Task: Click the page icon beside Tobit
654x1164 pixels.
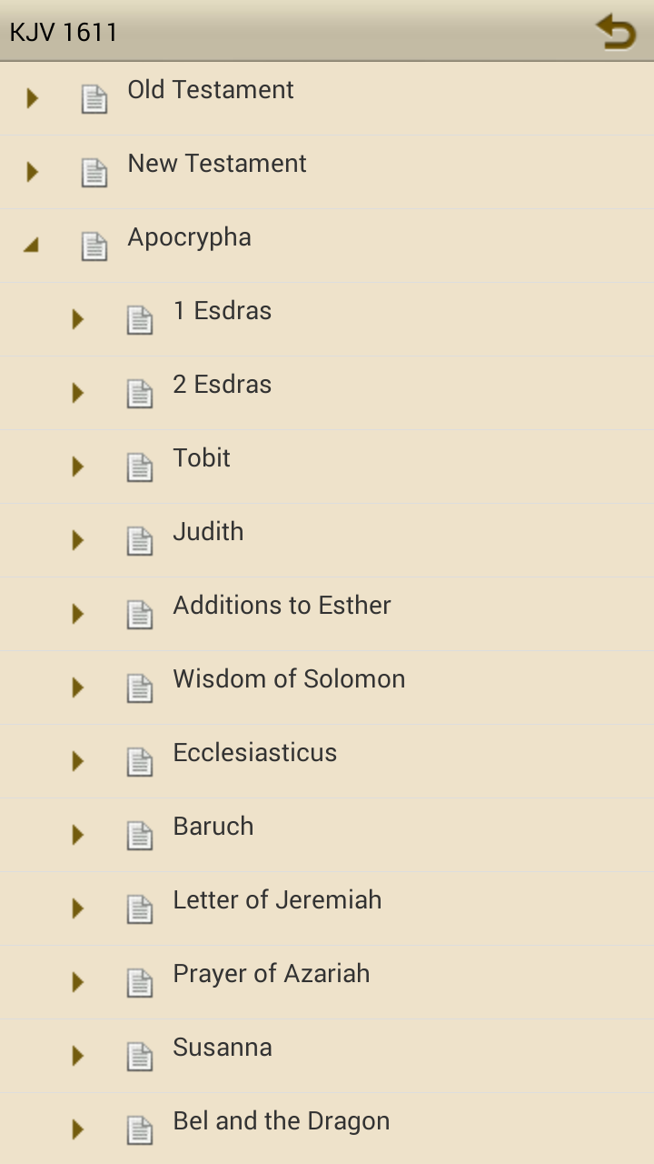Action: (x=140, y=467)
